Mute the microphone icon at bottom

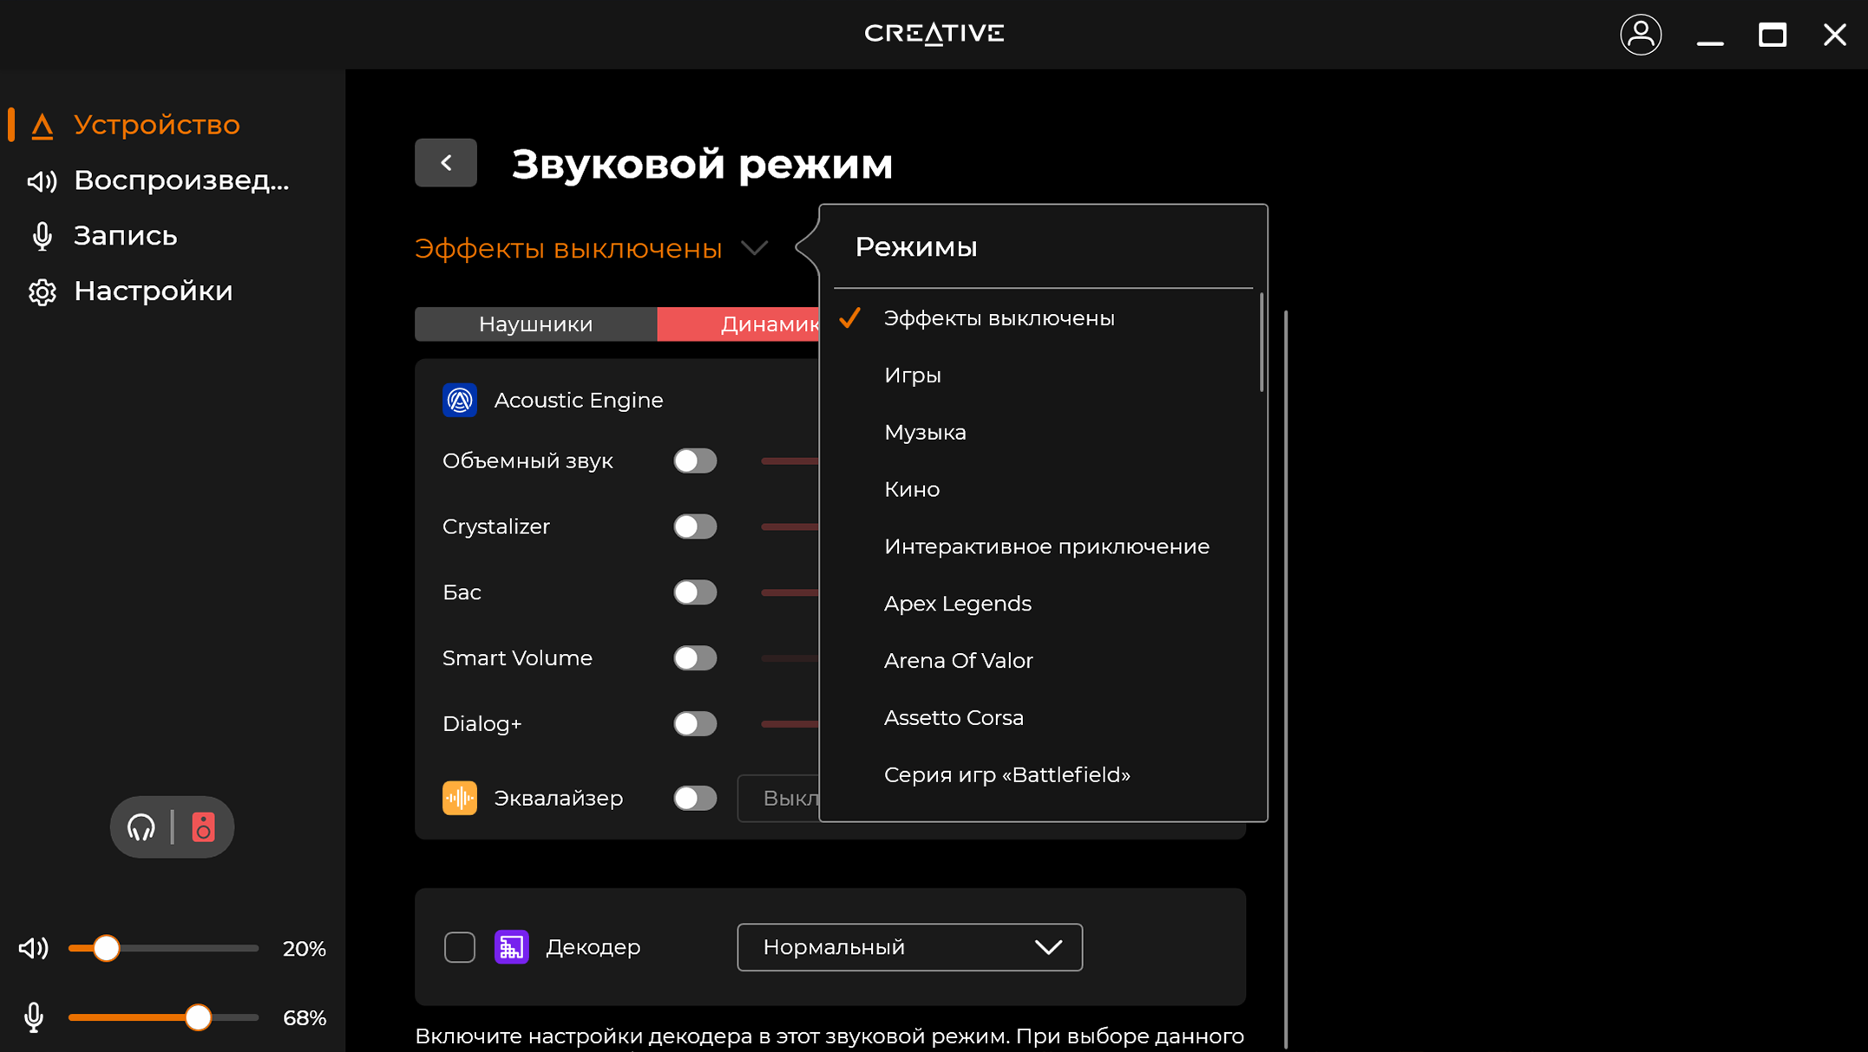34,1017
